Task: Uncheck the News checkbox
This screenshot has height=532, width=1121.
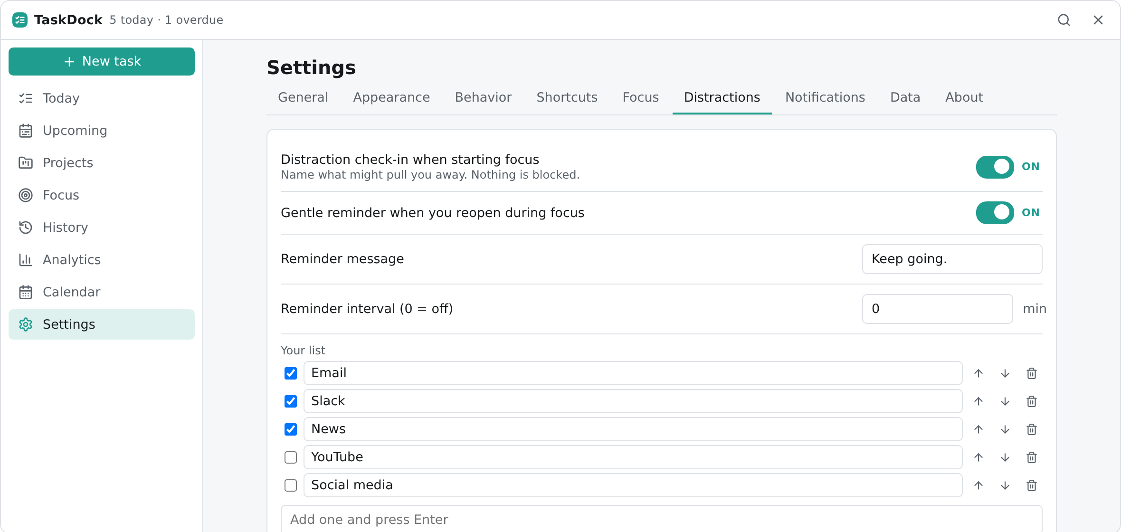Action: 291,429
